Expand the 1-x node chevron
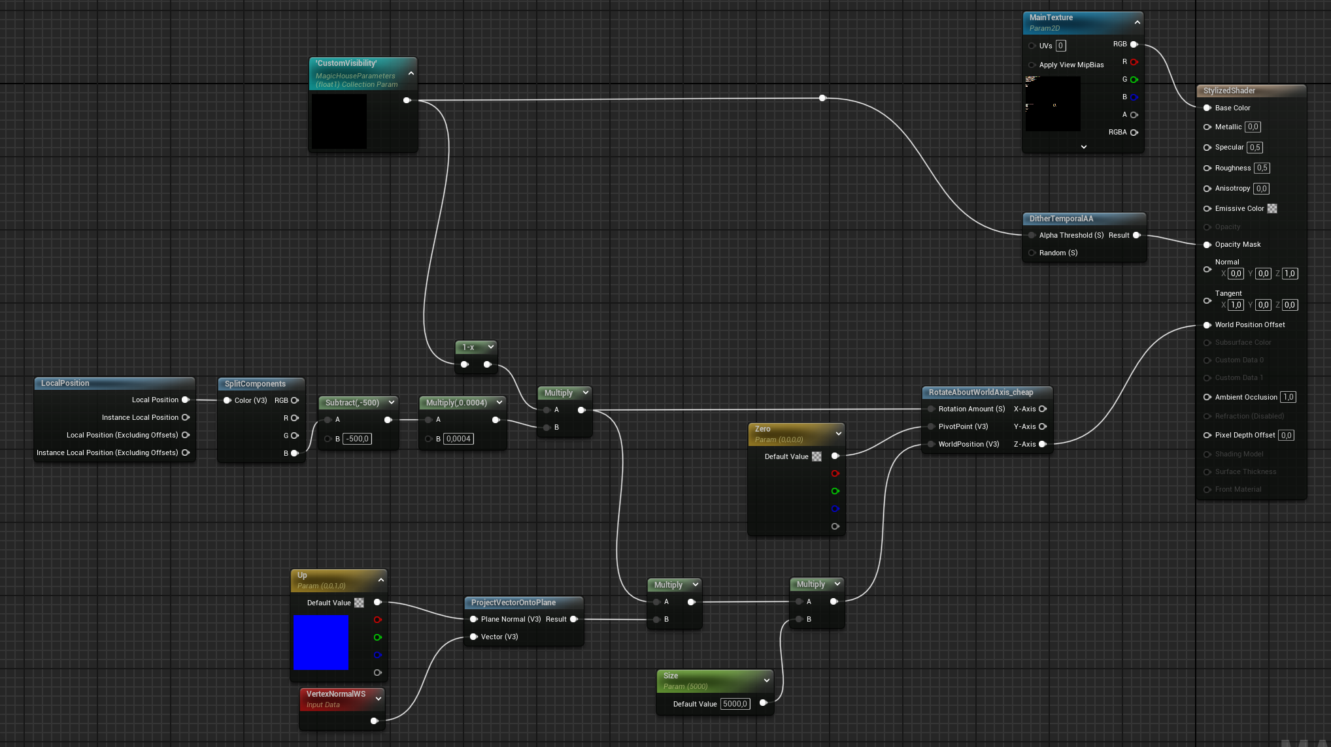Image resolution: width=1331 pixels, height=747 pixels. point(491,347)
